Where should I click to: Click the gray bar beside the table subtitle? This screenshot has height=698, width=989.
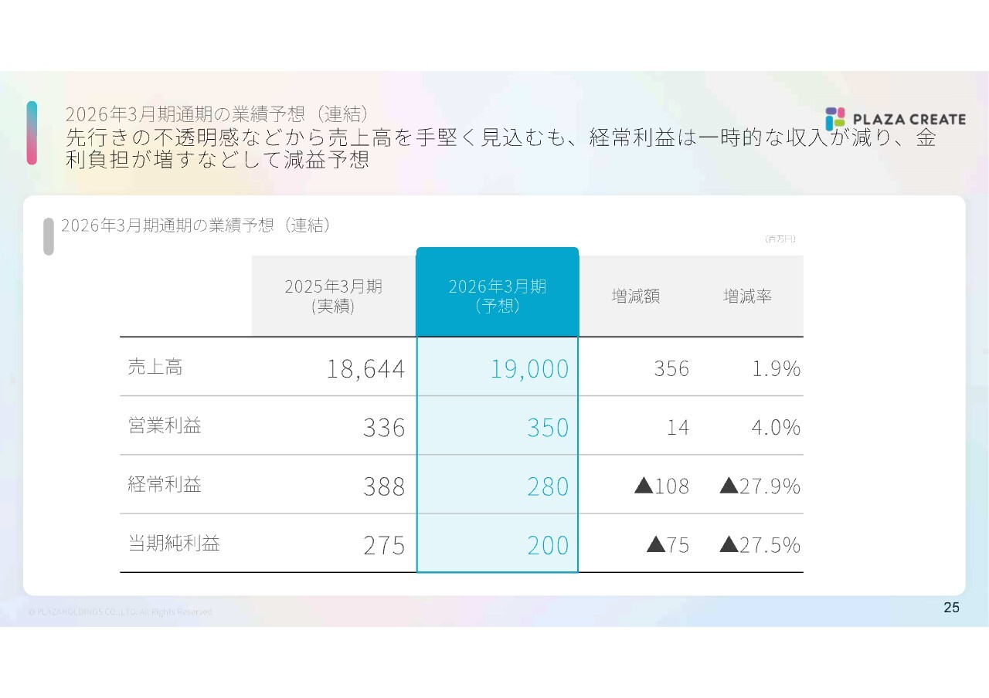tap(49, 236)
